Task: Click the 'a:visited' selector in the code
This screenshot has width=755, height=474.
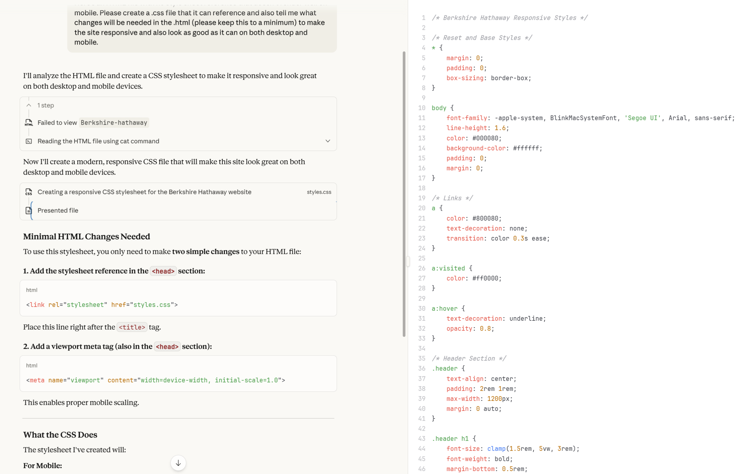Action: [448, 269]
